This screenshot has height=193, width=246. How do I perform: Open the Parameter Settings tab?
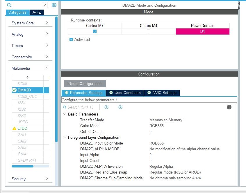(84, 93)
